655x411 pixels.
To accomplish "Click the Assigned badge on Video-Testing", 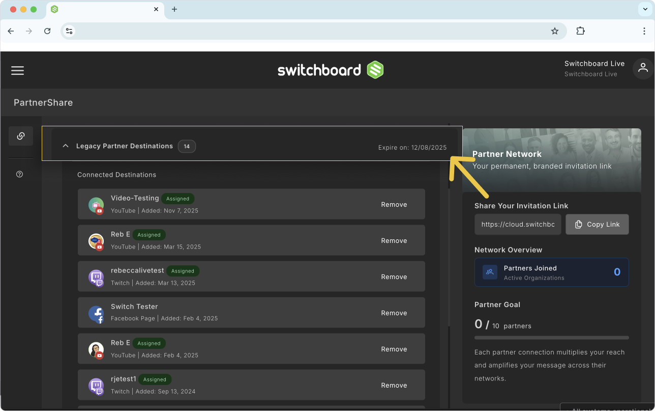I will 178,199.
